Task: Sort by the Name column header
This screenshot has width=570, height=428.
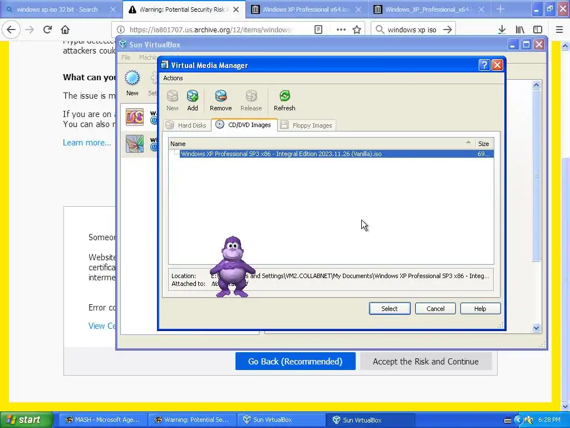Action: (x=321, y=143)
